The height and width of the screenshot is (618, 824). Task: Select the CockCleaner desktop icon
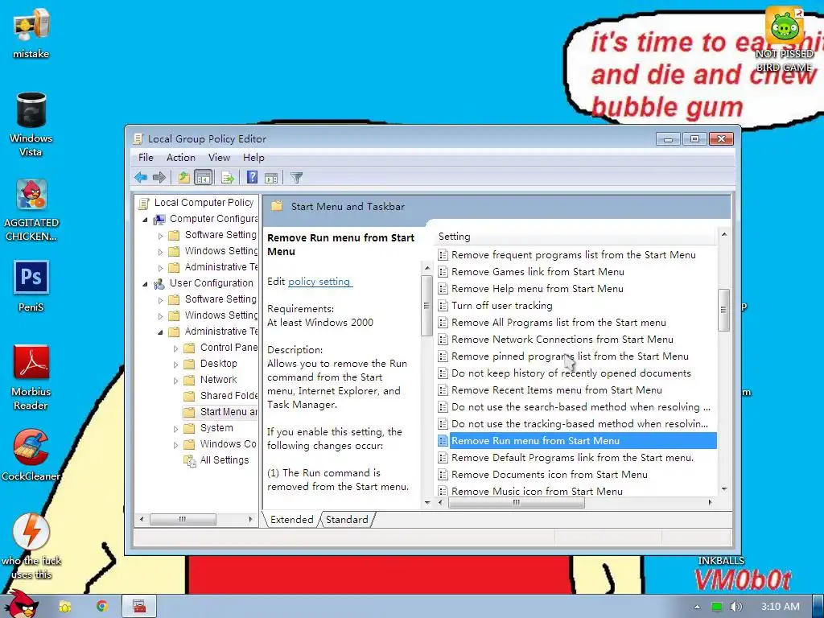point(31,455)
